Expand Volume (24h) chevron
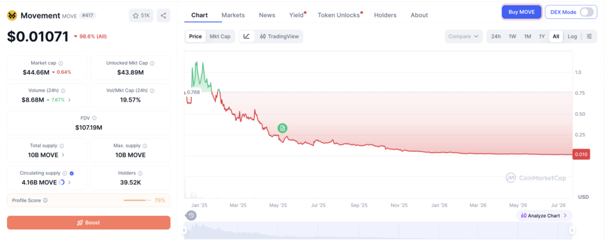Image resolution: width=605 pixels, height=240 pixels. coord(70,100)
